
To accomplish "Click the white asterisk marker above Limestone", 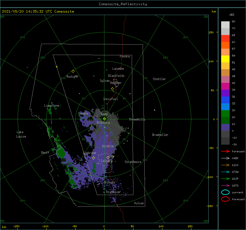I will coord(52,103).
